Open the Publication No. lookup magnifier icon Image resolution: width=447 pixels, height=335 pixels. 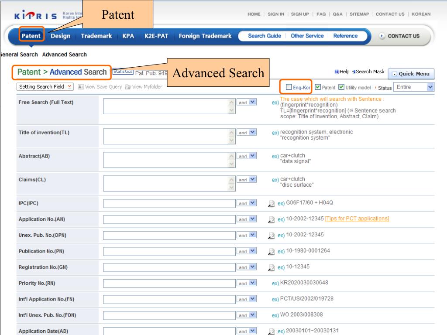271,251
